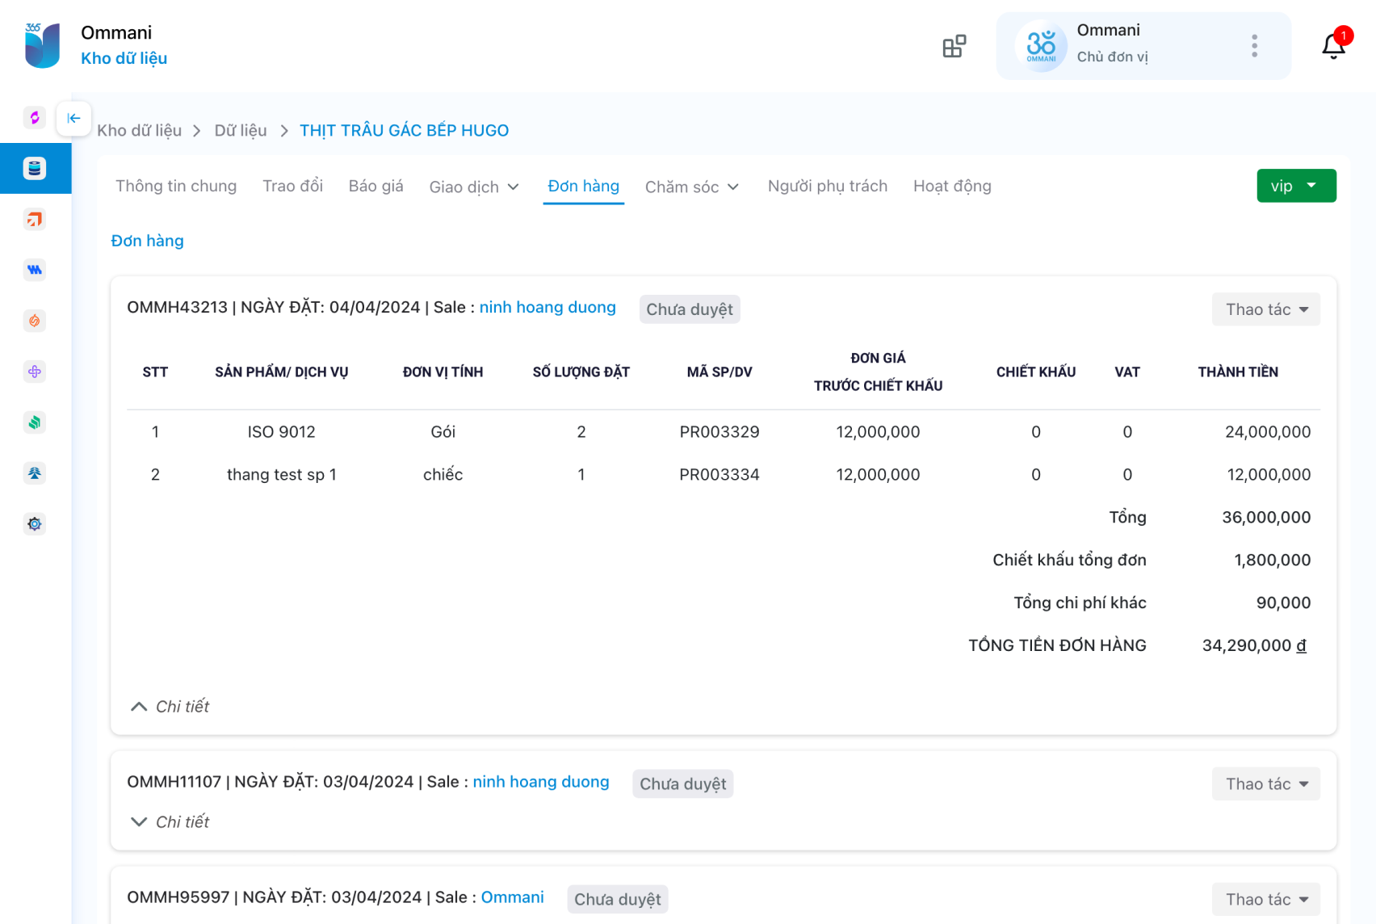This screenshot has width=1376, height=924.
Task: Click the three-dot menu beside Ommani profile
Action: pos(1254,46)
